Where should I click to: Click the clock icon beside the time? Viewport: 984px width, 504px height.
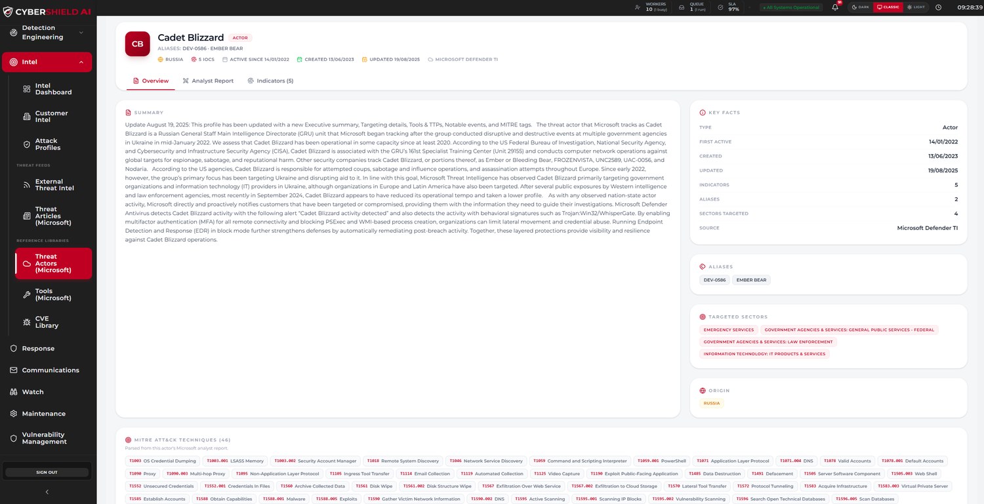[x=938, y=7]
